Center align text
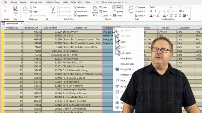 [x=175, y=15]
